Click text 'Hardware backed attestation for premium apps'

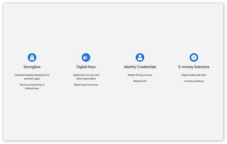click(32, 77)
